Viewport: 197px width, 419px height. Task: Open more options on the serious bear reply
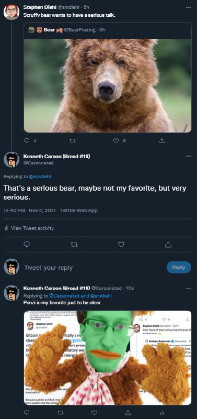click(x=189, y=156)
